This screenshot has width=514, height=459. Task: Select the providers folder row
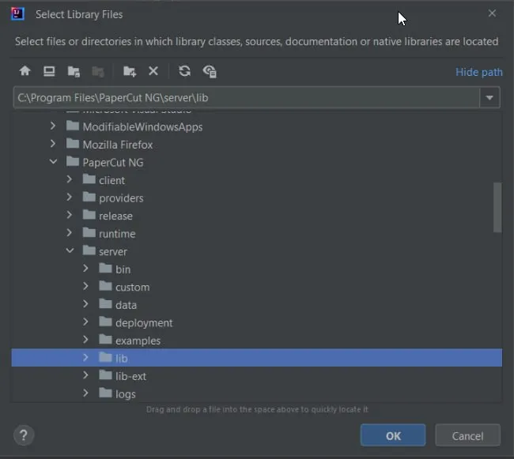[257, 198]
